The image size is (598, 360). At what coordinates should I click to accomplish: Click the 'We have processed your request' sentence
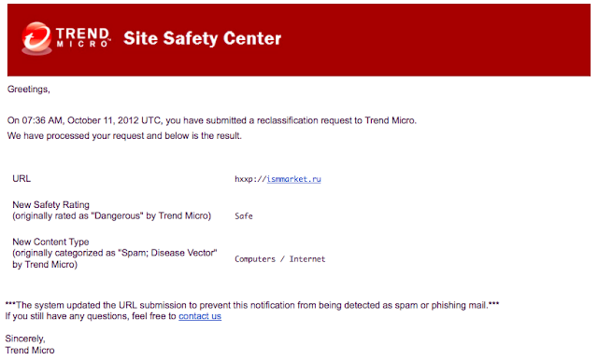tap(124, 136)
